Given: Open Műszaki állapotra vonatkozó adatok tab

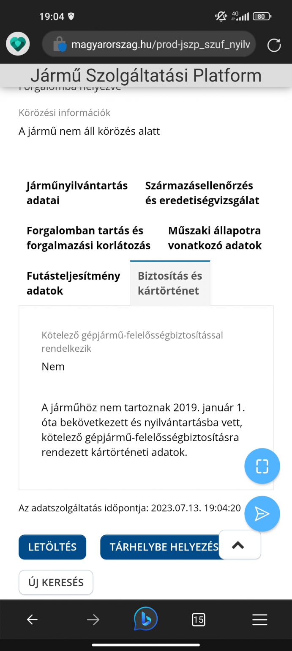Looking at the screenshot, I should pos(215,238).
